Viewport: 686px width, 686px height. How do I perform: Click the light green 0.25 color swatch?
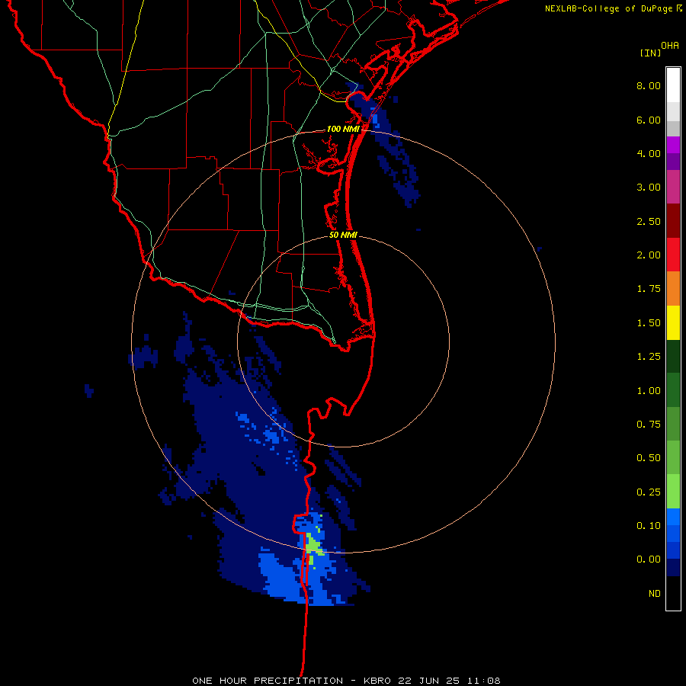[x=673, y=492]
